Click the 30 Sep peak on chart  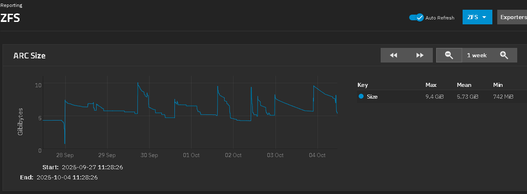pos(138,83)
